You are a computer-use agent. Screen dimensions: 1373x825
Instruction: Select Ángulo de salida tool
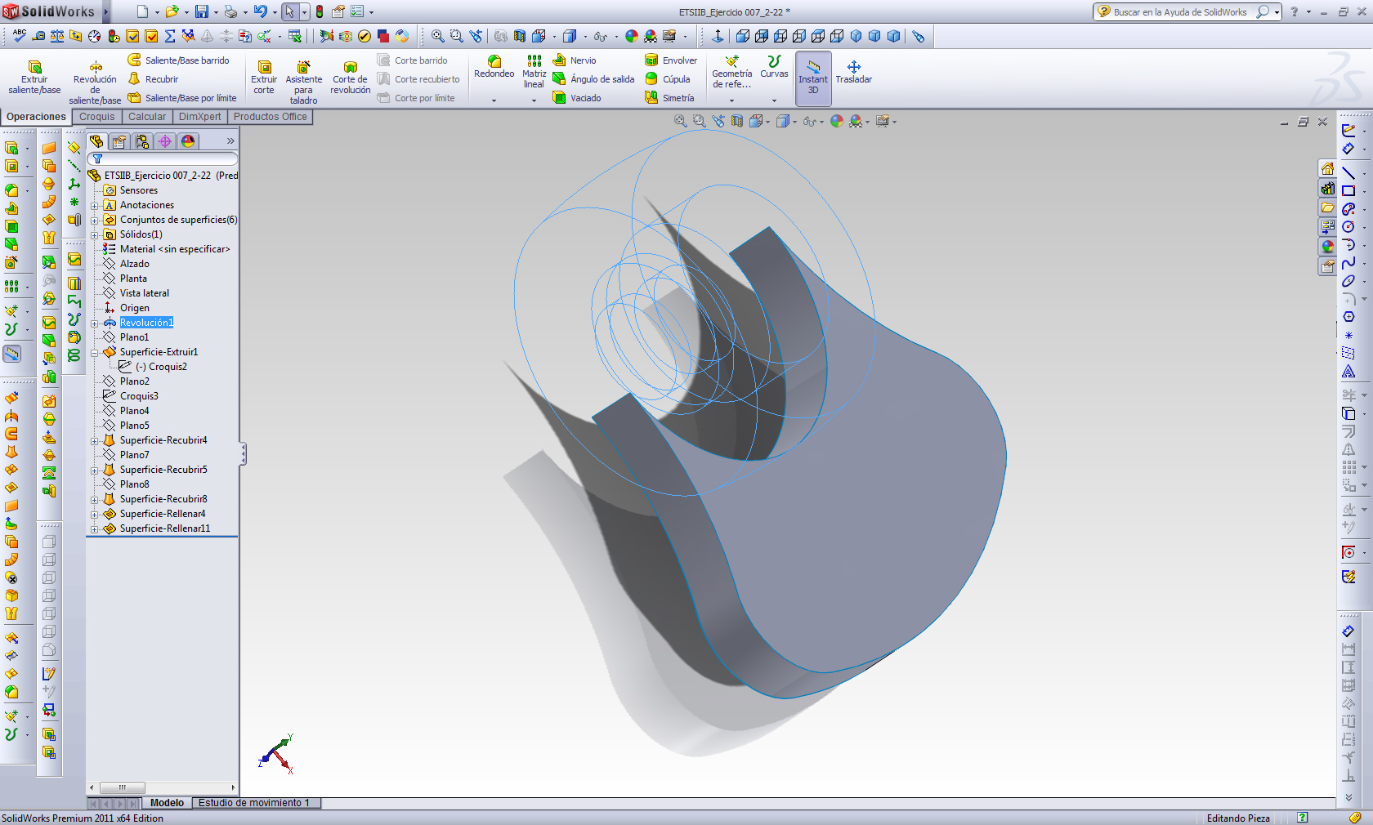(x=593, y=79)
